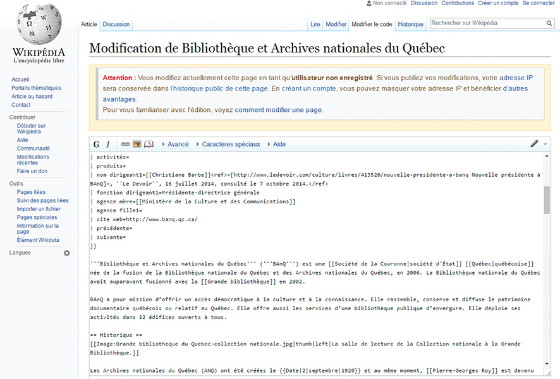560x379 pixels.
Task: Click the Italic (I) formatting icon
Action: (x=108, y=144)
